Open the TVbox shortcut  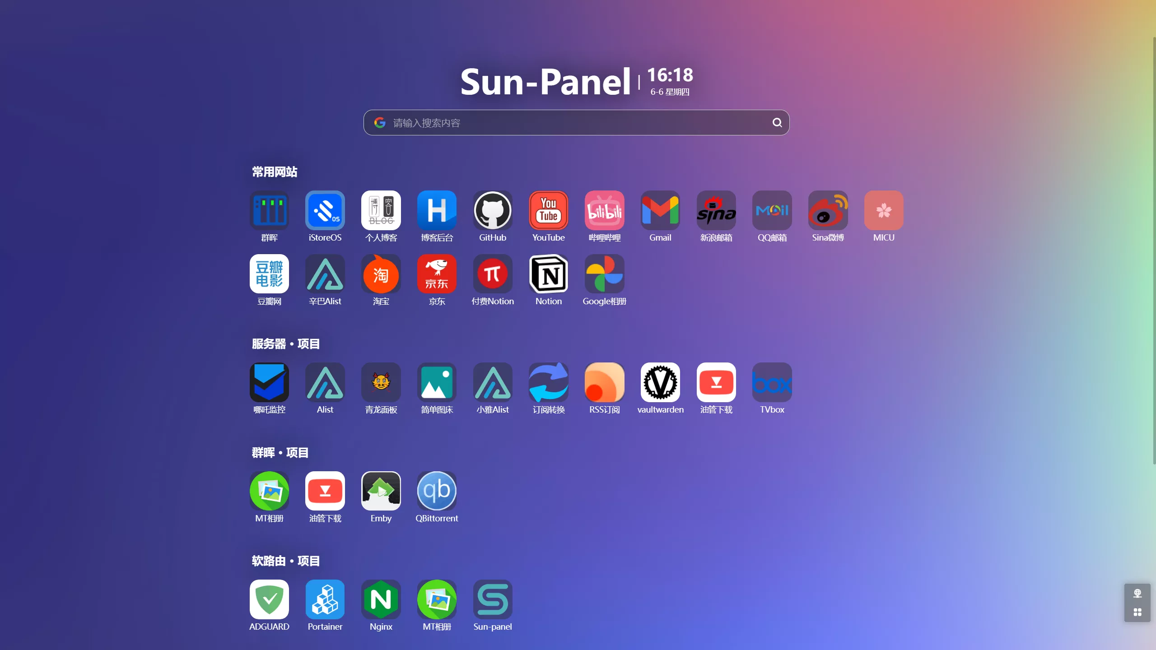[x=772, y=382]
